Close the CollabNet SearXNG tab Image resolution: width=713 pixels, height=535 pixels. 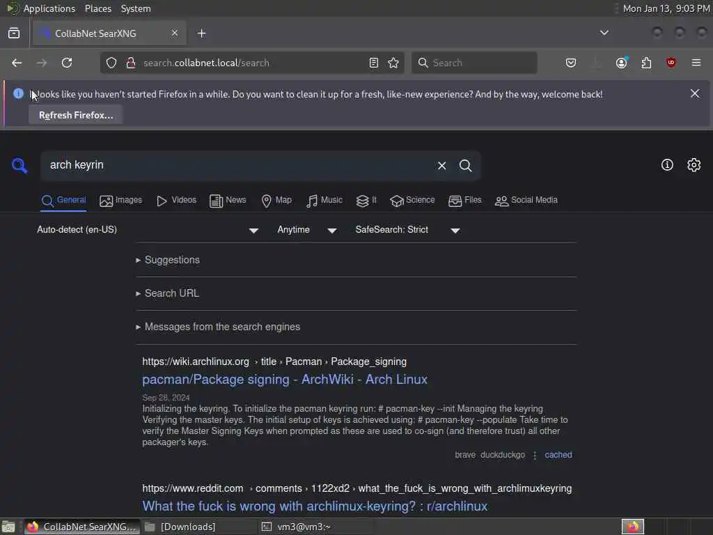point(175,33)
